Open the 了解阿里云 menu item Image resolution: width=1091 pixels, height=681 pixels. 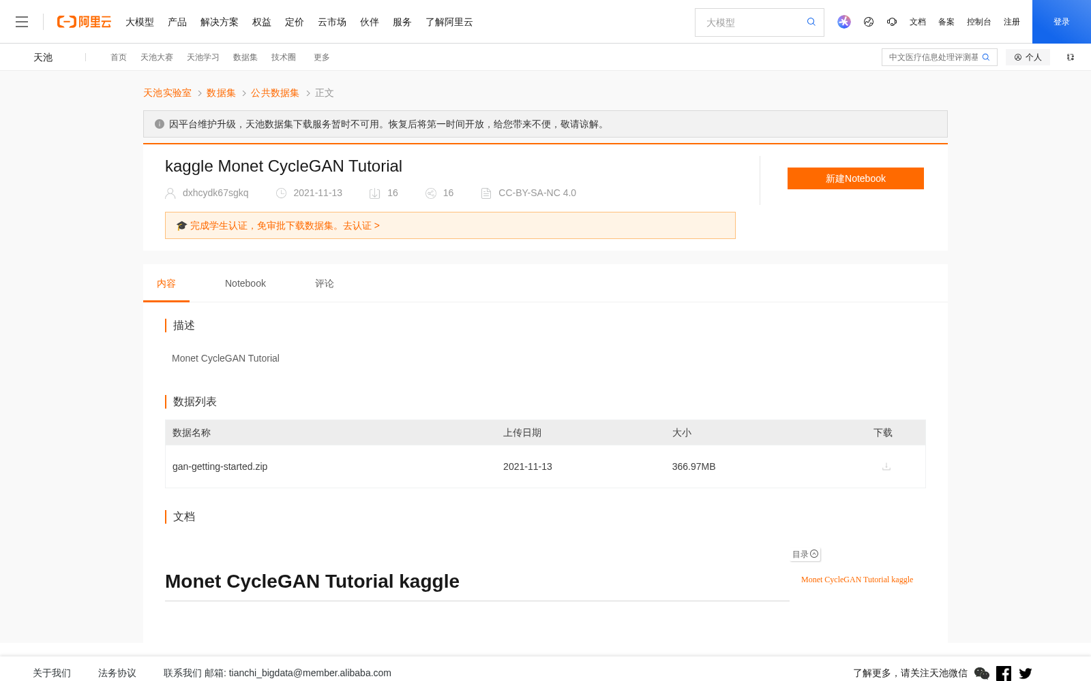[x=449, y=22]
